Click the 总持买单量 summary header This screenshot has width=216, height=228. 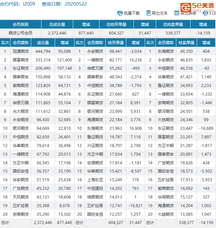click(x=116, y=25)
